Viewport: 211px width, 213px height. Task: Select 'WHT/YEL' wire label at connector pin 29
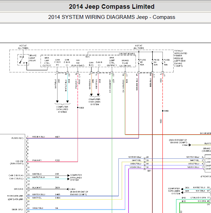(x=137, y=161)
